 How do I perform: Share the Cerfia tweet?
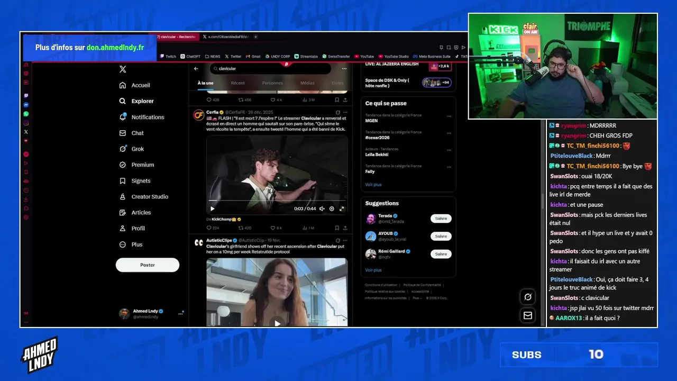[x=345, y=228]
